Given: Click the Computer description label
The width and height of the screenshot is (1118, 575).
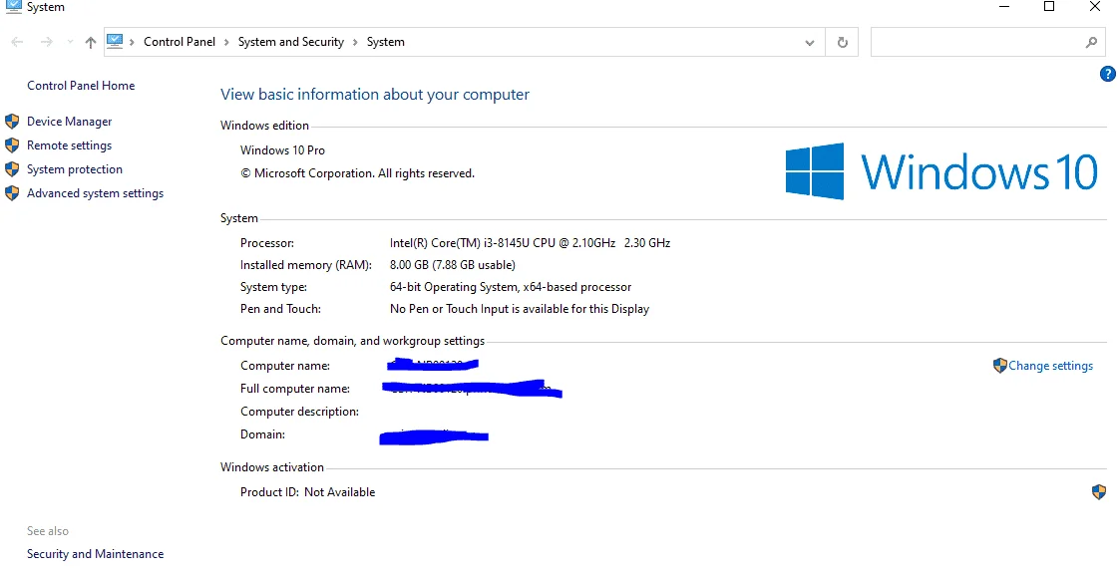Looking at the screenshot, I should click(x=299, y=412).
